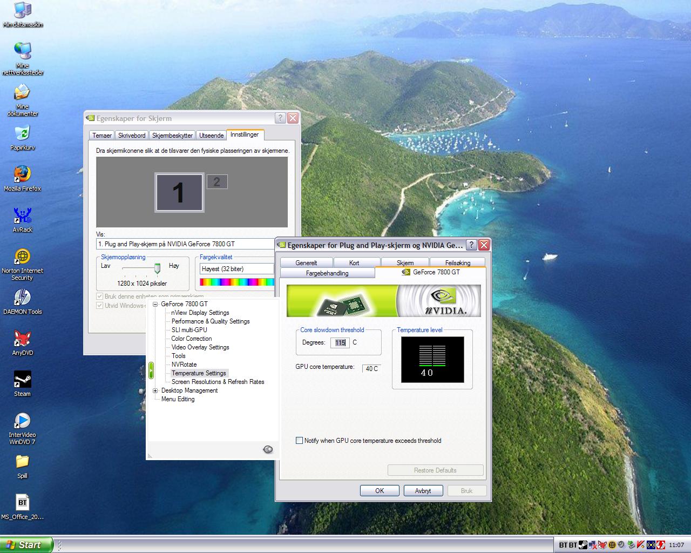
Task: Open the Feilsøking tab
Action: point(458,263)
